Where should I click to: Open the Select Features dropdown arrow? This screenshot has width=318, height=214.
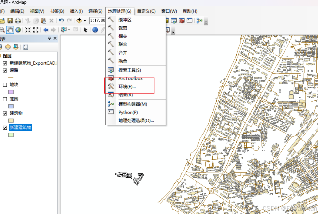[69, 30]
